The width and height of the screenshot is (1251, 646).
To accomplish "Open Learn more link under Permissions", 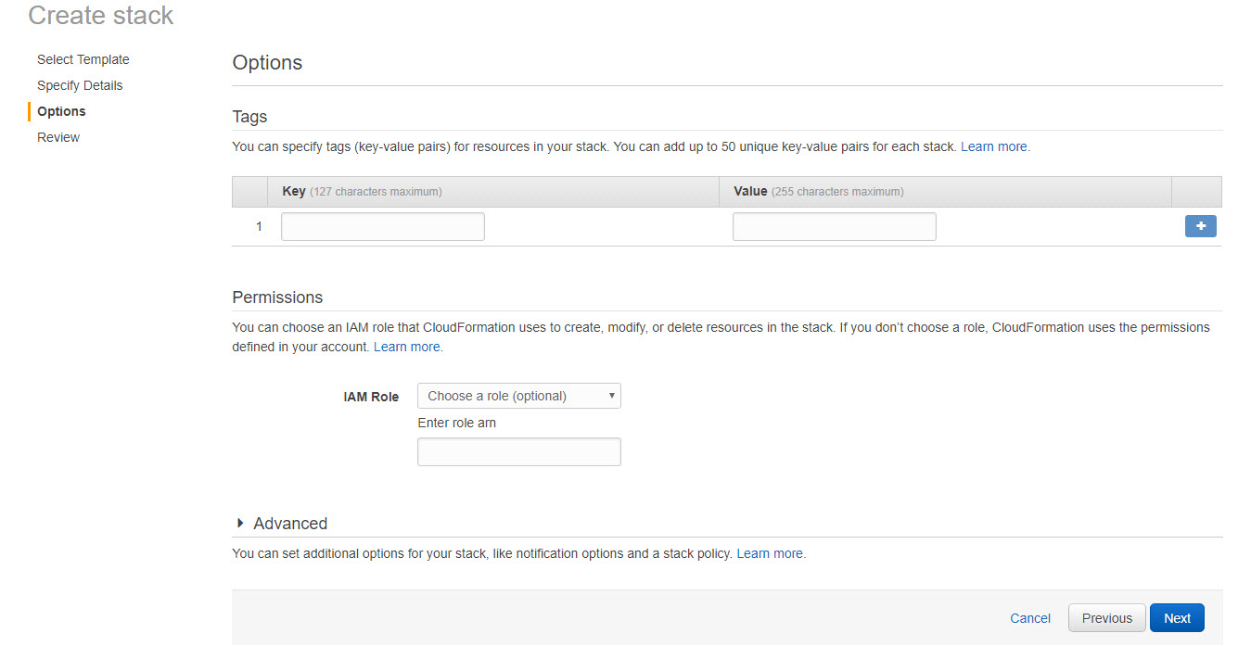I will point(407,347).
